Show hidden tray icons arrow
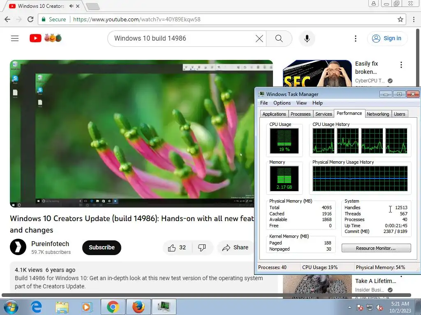 pyautogui.click(x=349, y=307)
